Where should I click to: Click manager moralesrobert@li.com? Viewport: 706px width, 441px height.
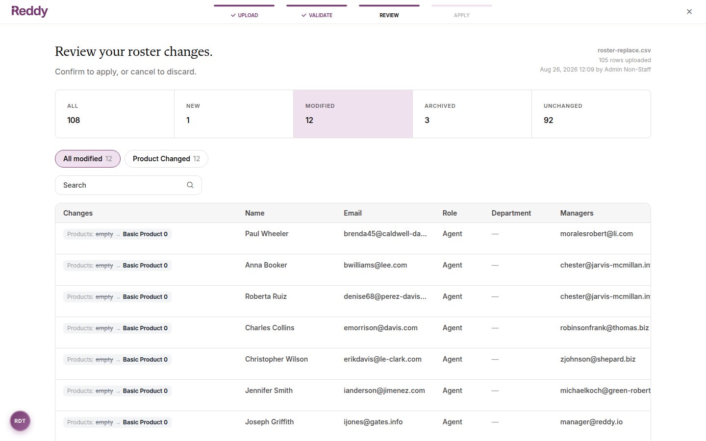597,234
